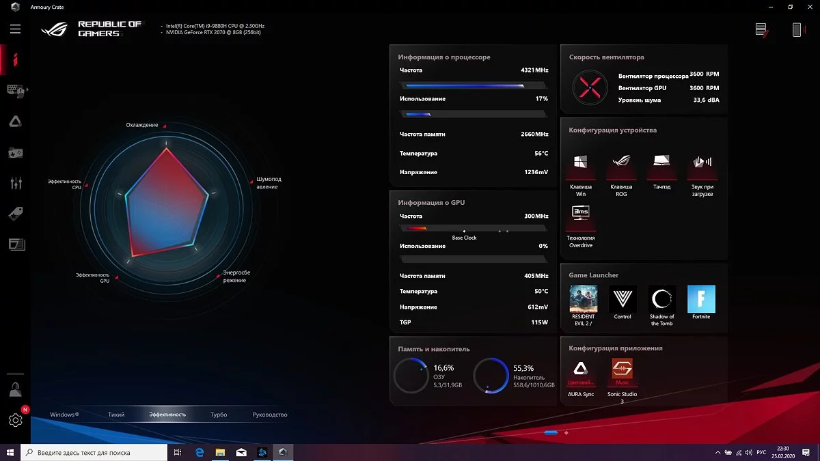Open the Game Library page in sidebar
Image resolution: width=820 pixels, height=461 pixels.
tap(15, 152)
